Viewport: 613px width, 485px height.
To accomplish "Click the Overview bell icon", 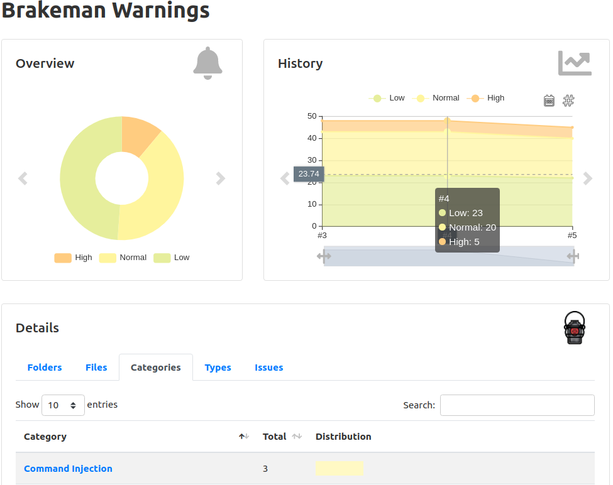I will [207, 63].
